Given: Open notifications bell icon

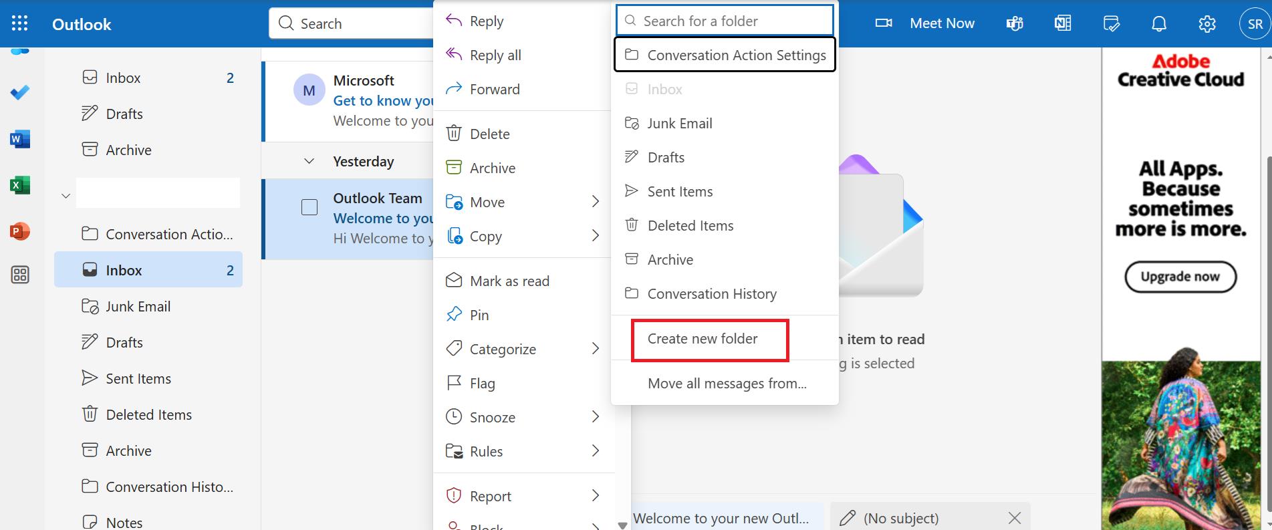Looking at the screenshot, I should pos(1159,24).
